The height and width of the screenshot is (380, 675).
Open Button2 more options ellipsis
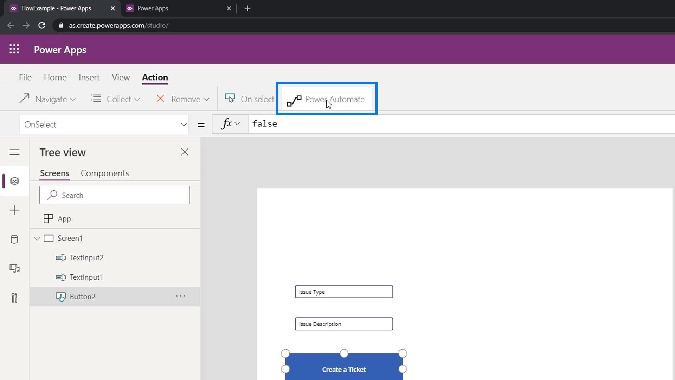(180, 296)
